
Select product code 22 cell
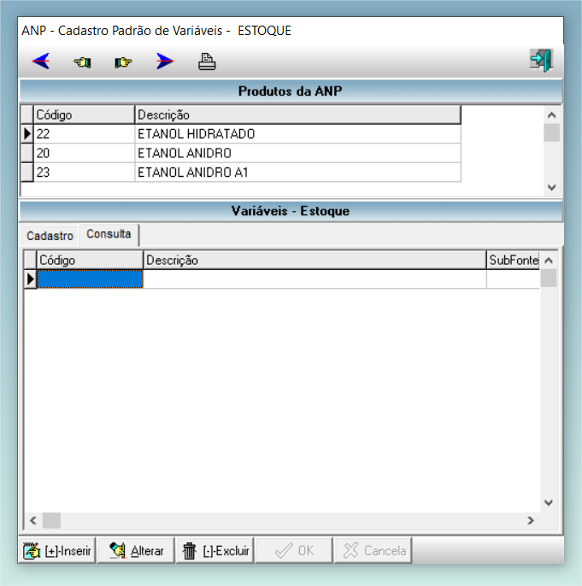pyautogui.click(x=84, y=134)
